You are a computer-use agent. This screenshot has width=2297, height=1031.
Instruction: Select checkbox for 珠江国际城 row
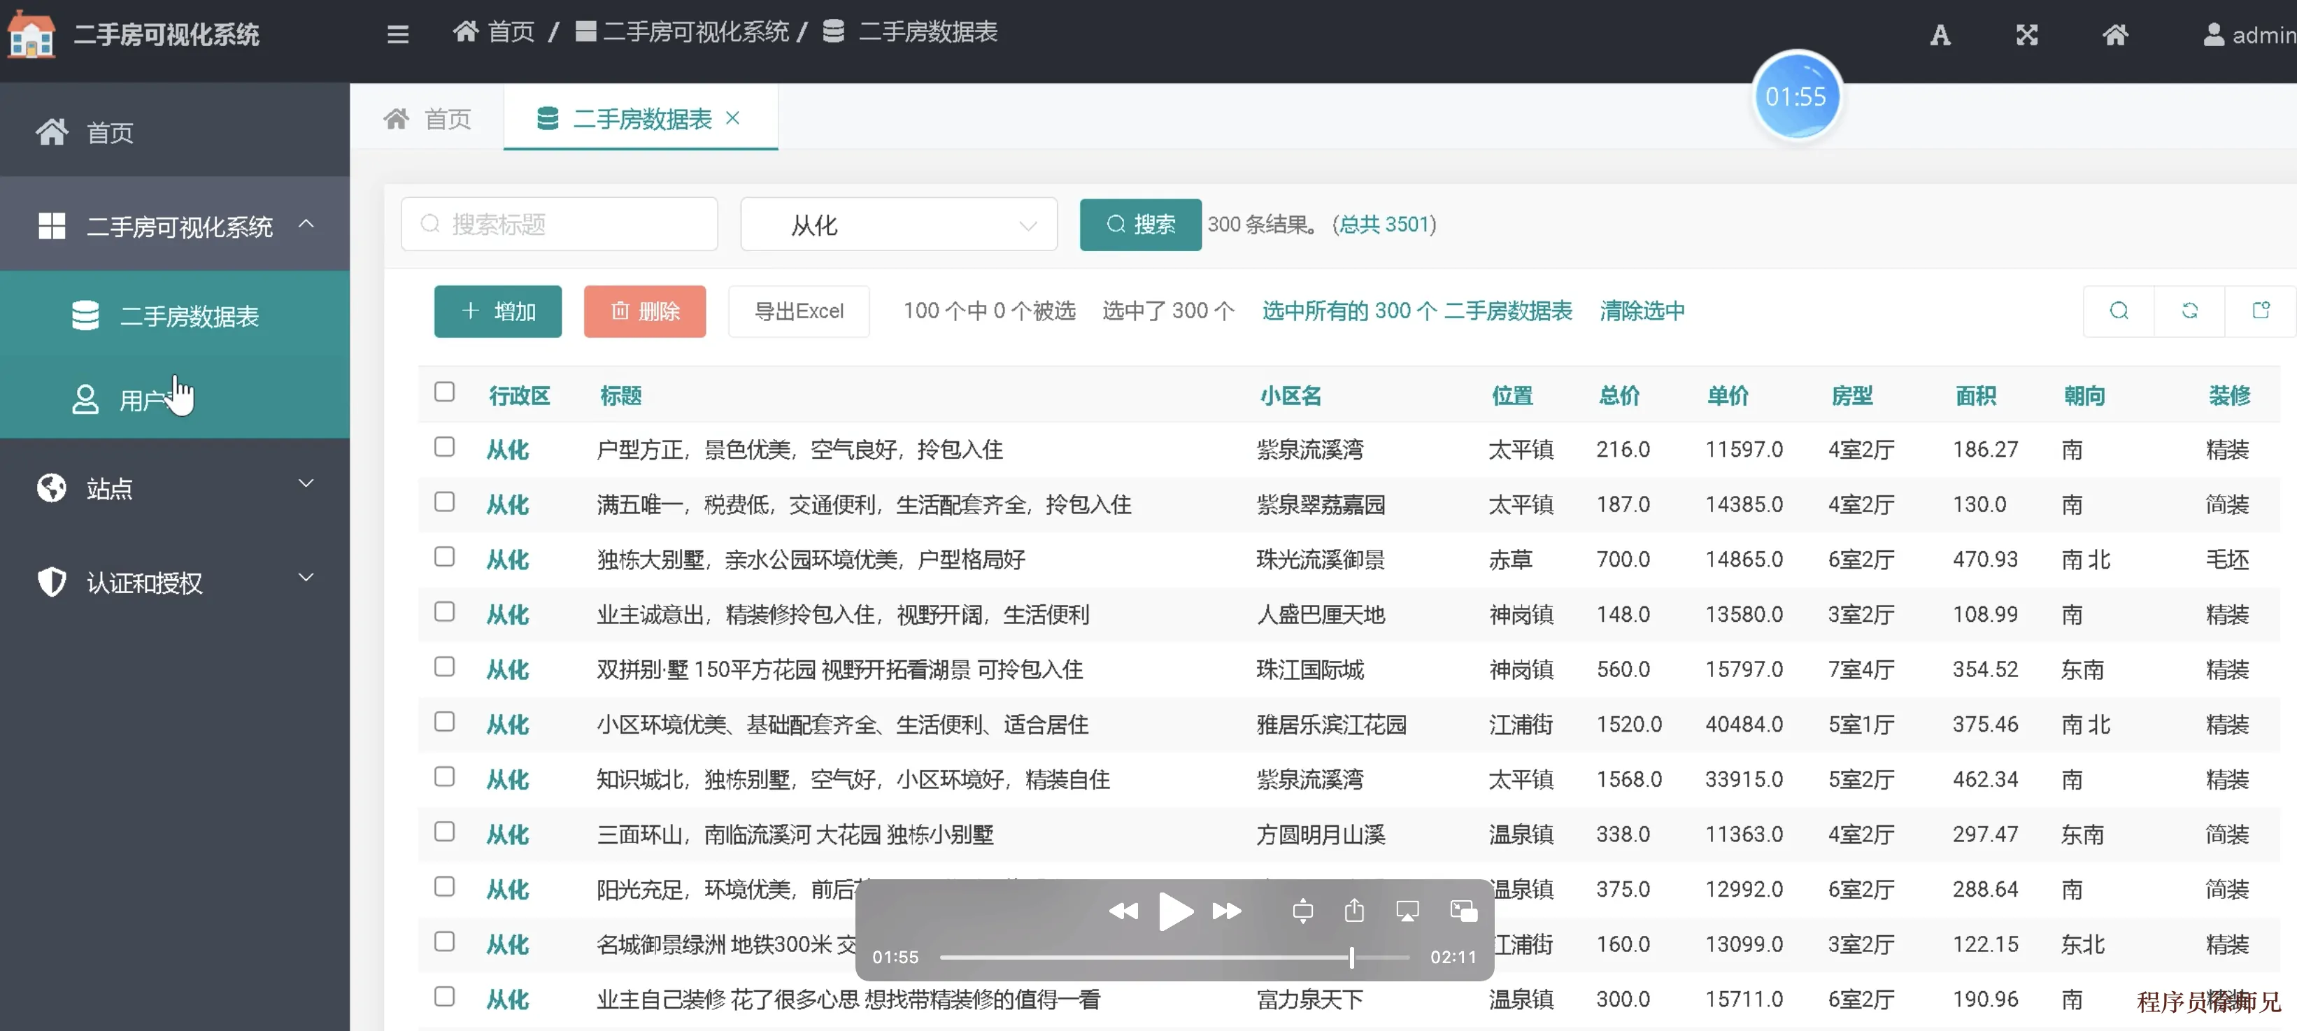click(444, 667)
